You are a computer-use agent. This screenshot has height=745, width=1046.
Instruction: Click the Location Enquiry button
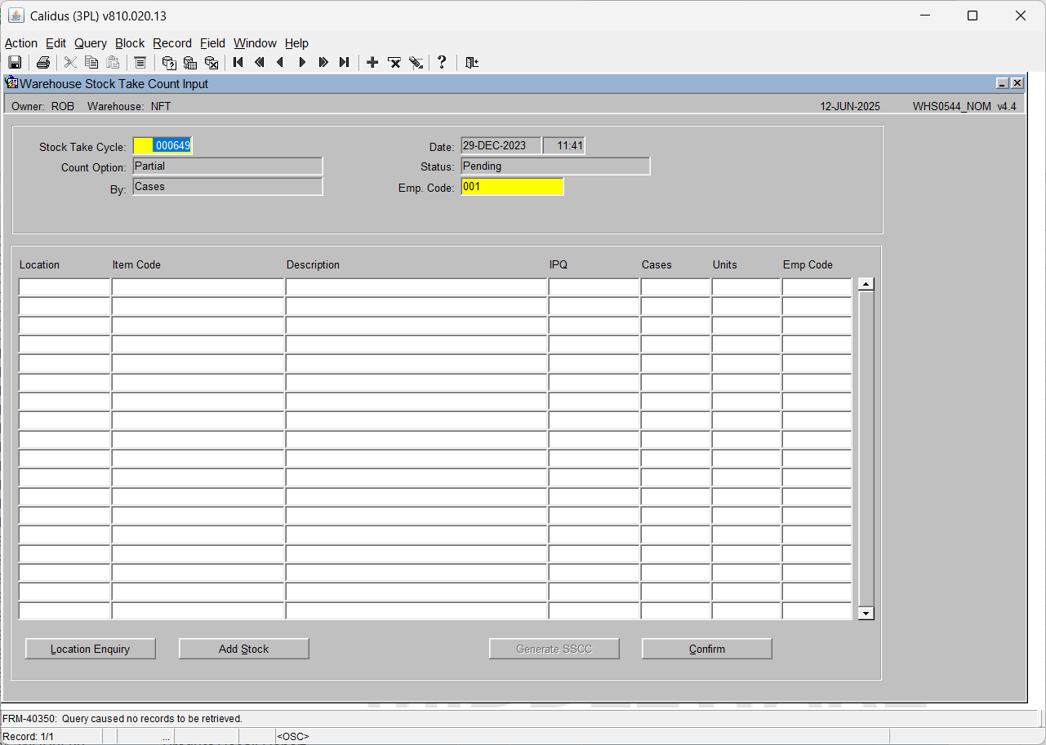tap(91, 649)
